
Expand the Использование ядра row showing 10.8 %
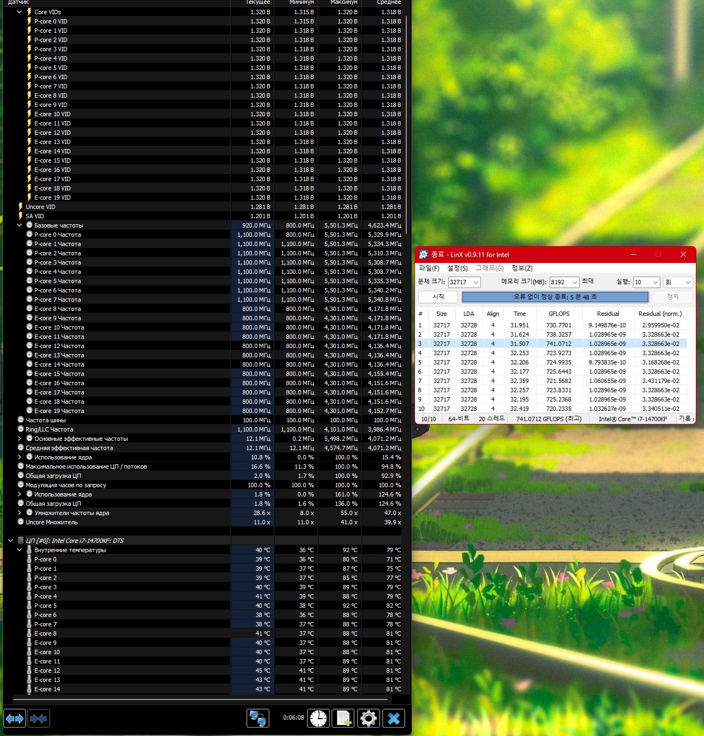[20, 457]
